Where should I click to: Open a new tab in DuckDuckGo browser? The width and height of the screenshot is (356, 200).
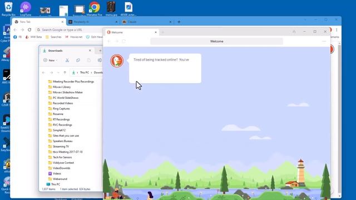tap(162, 32)
